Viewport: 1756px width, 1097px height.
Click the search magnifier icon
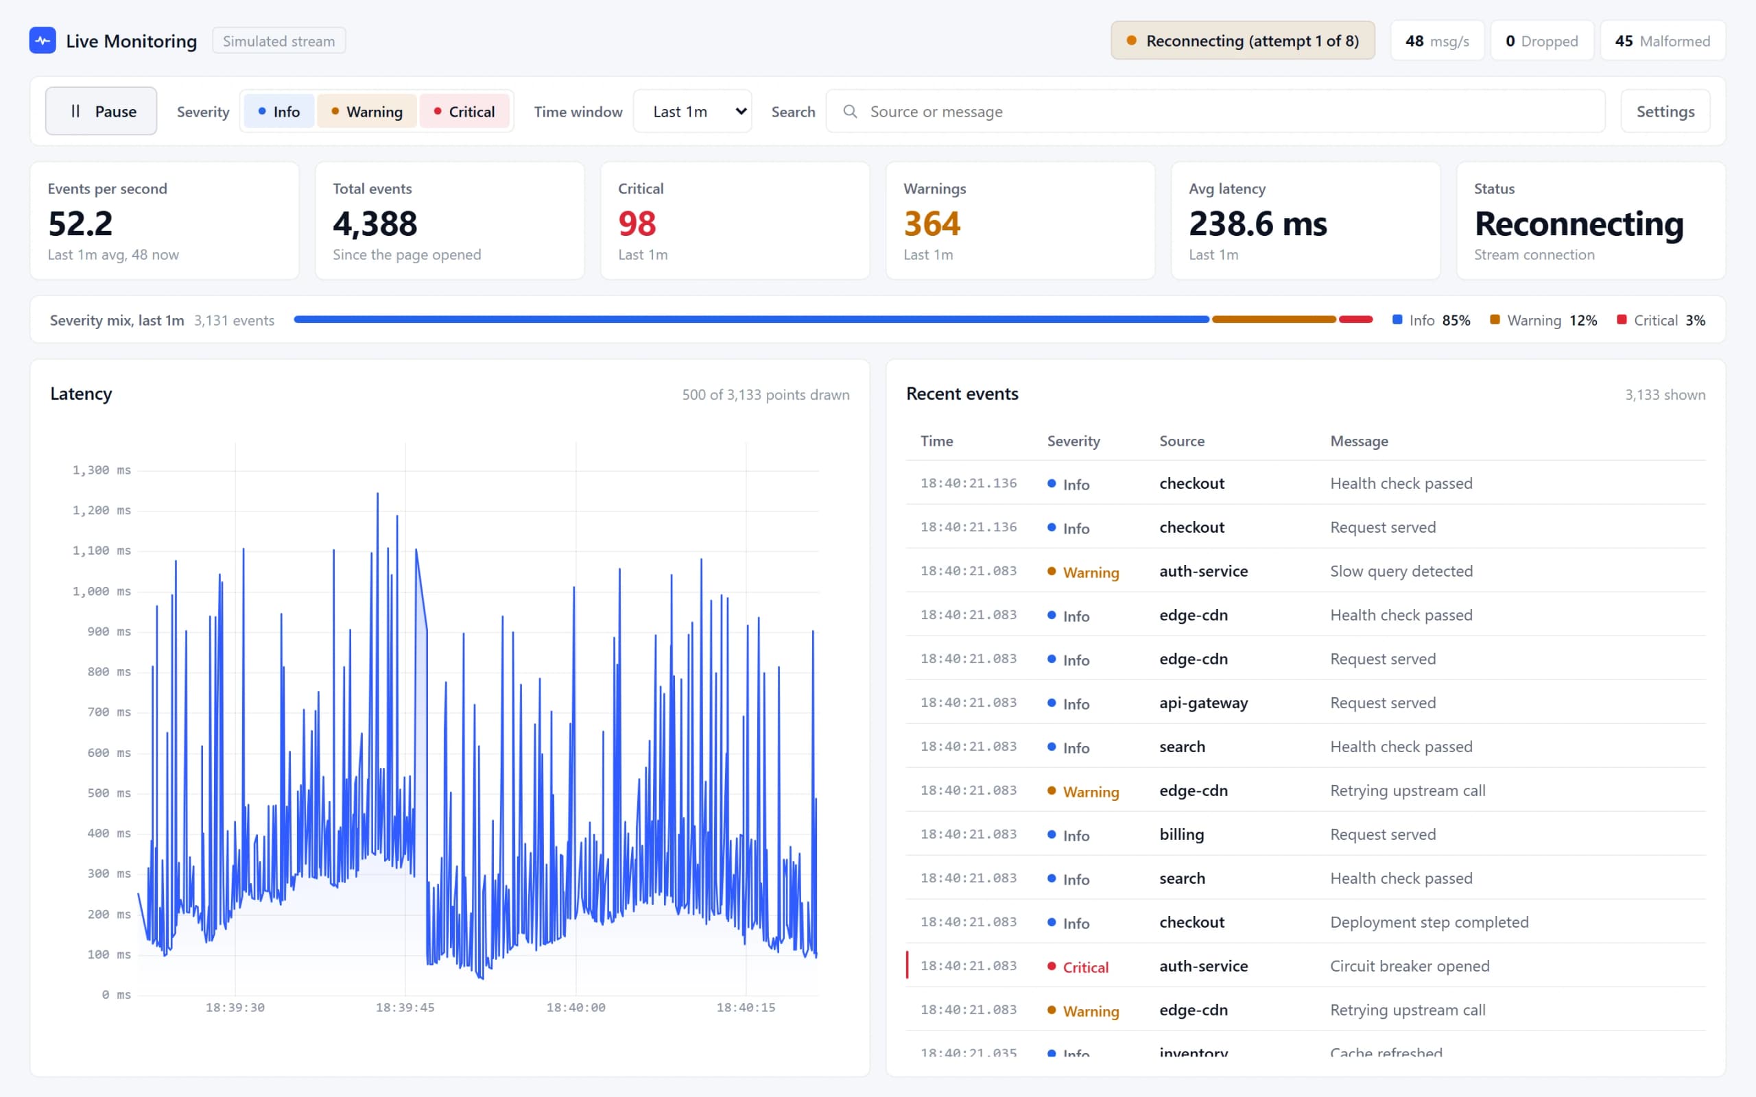coord(850,112)
